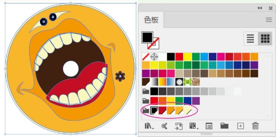This screenshot has width=276, height=137.
Task: Select the grayscale color group folder
Action: click(146, 91)
